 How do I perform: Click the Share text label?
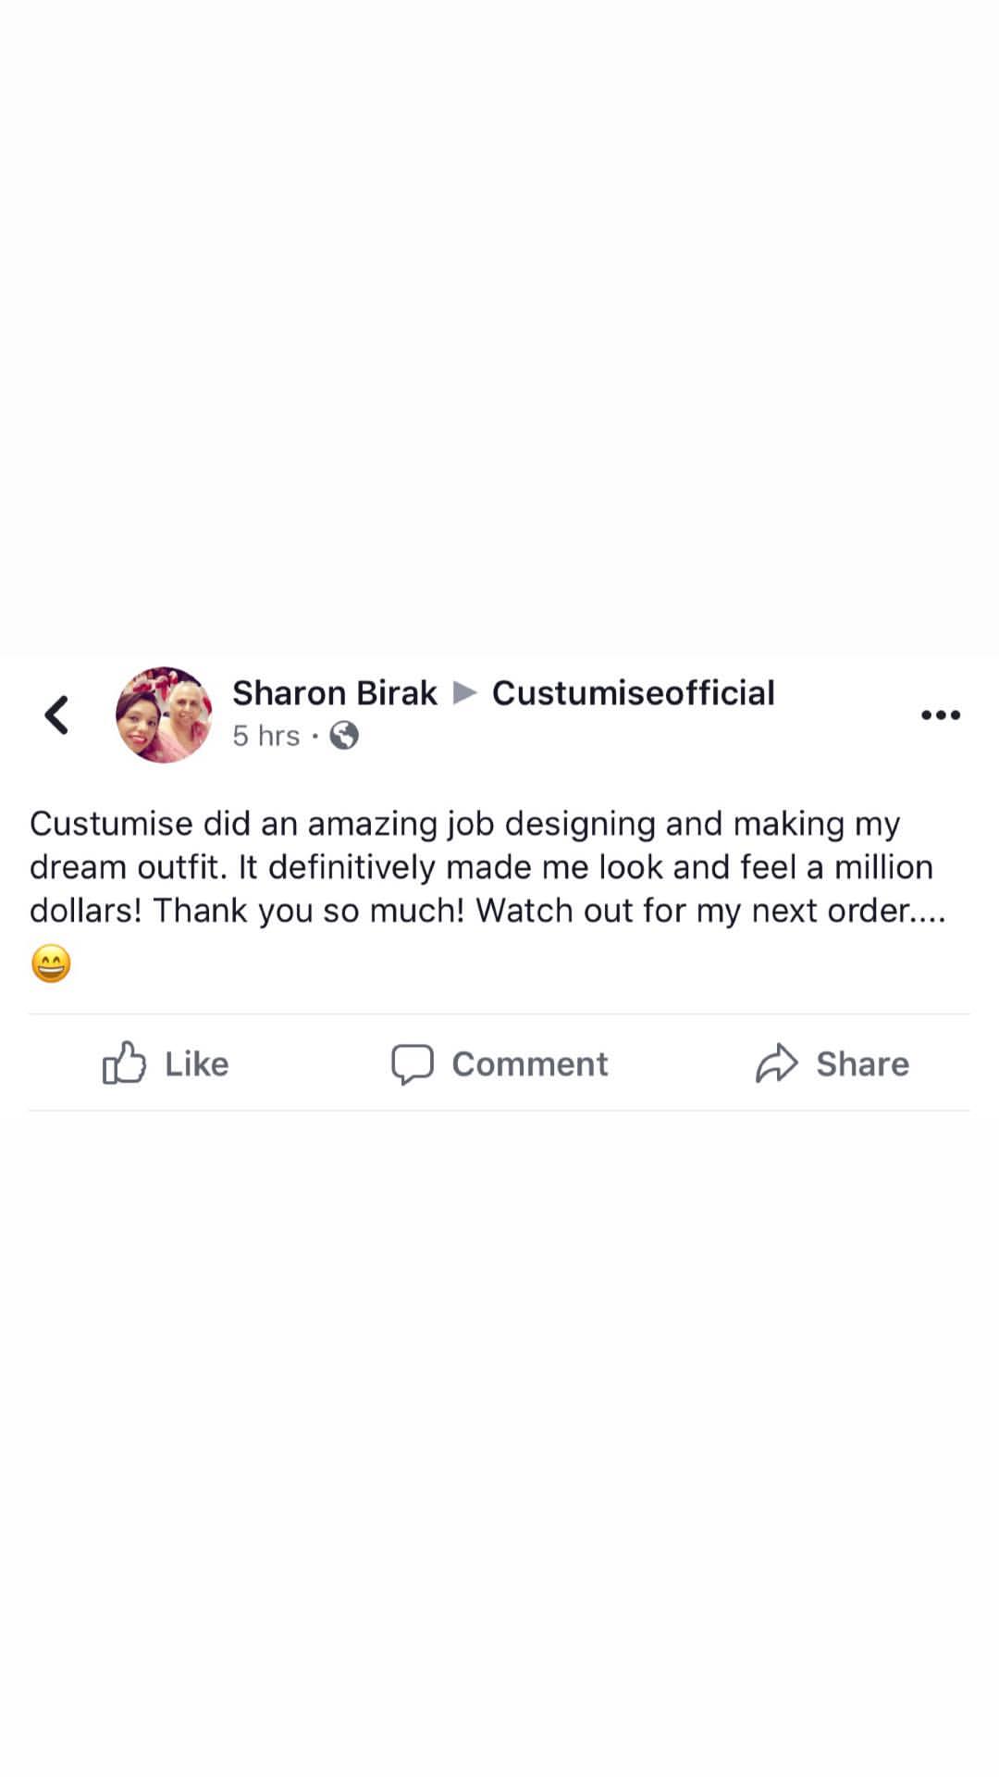(x=862, y=1064)
